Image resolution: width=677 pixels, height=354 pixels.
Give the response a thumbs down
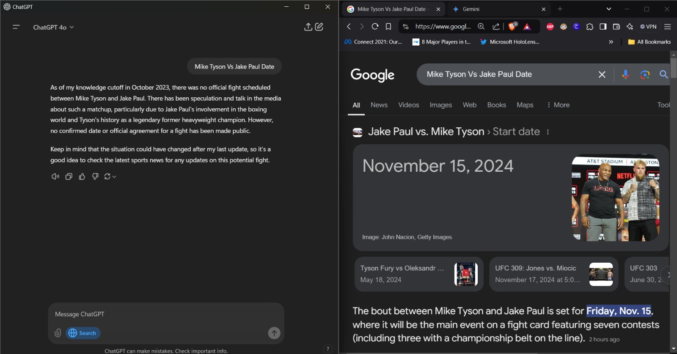coord(95,176)
